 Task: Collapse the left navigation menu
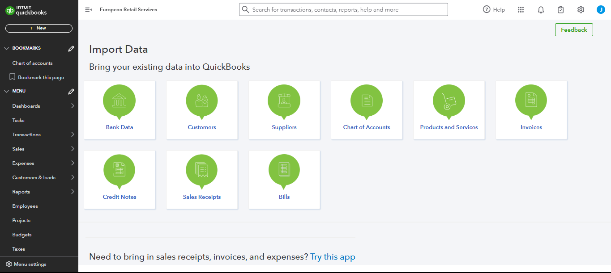point(88,10)
